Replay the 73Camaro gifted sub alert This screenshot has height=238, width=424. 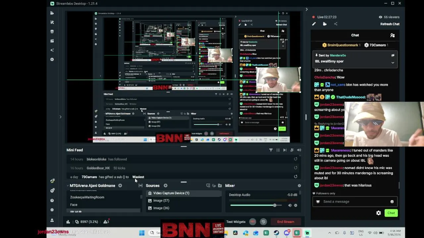click(x=295, y=177)
